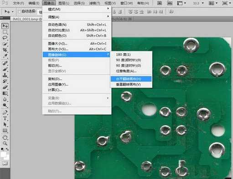This screenshot has height=179, width=233.
Task: Open Mini Bridge (Mb) icon
Action: coord(170,3)
